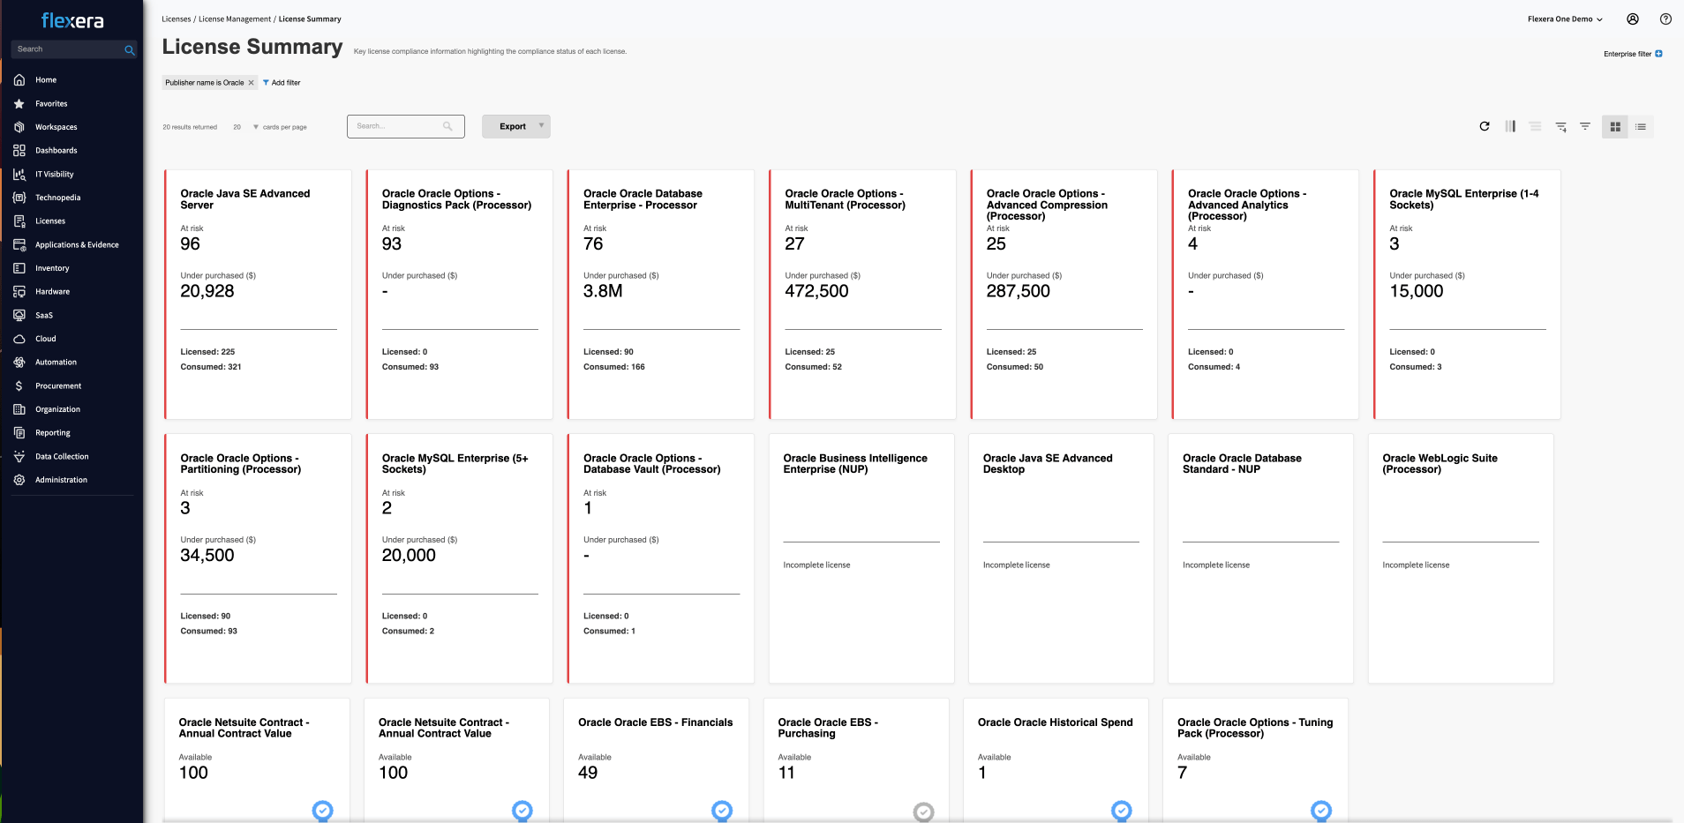
Task: Expand the cards per page dropdown
Action: [256, 127]
